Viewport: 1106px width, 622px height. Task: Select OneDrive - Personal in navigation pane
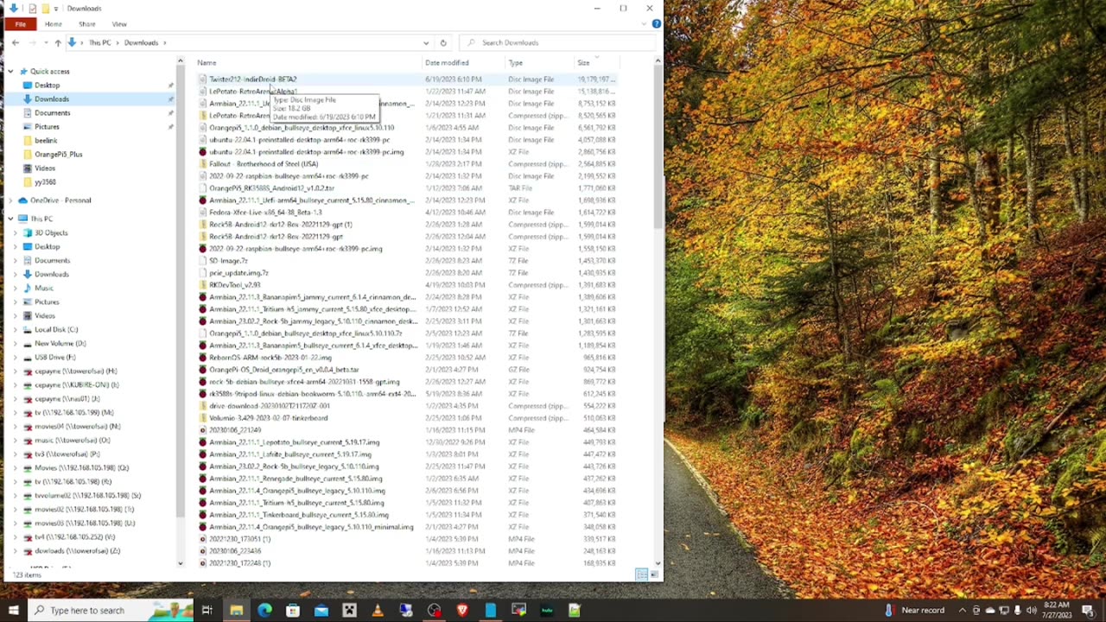pos(60,200)
